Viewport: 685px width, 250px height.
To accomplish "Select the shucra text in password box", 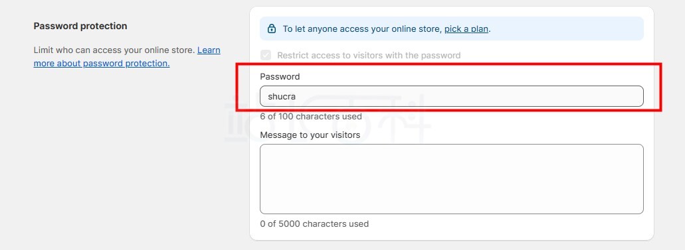I will coord(282,96).
